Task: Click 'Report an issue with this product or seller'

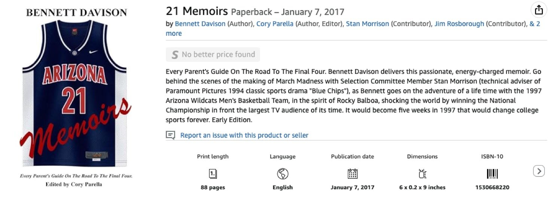Action: [x=244, y=135]
